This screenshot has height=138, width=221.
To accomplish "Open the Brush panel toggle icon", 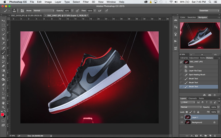I will click(22, 11).
